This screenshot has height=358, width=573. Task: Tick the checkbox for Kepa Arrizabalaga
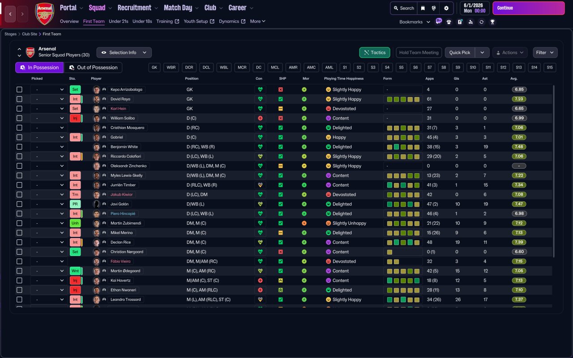19,89
